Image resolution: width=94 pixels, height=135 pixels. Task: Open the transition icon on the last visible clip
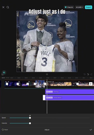point(77,84)
